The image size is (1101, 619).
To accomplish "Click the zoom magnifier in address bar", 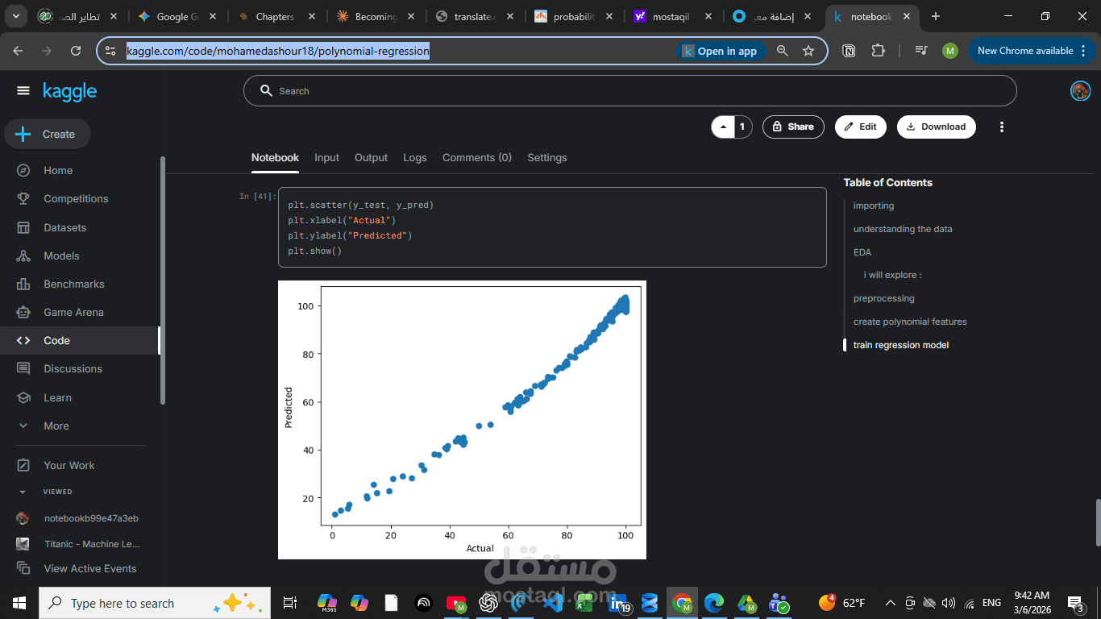I will point(782,51).
